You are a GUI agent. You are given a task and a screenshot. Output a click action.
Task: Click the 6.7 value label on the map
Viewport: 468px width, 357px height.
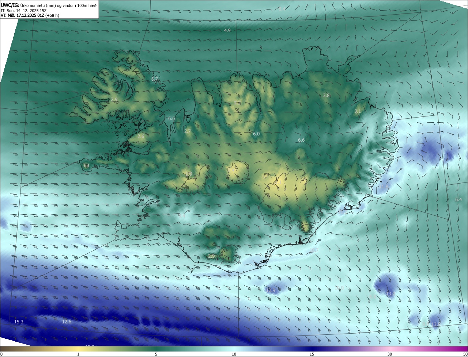click(x=155, y=79)
